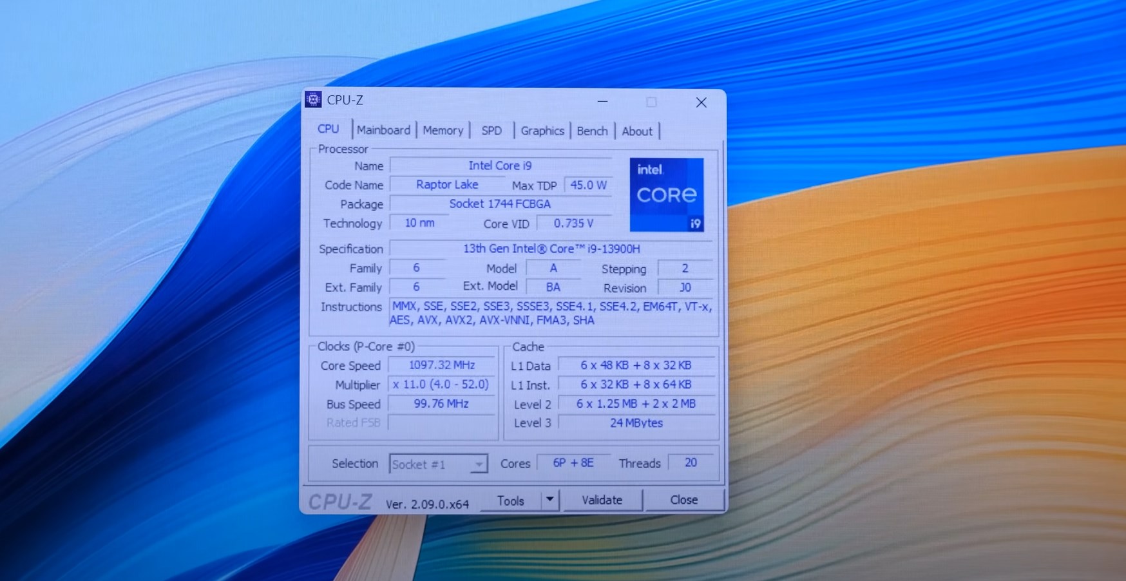Click the disabled maximize button of CPU-Z
This screenshot has width=1126, height=581.
click(x=652, y=102)
